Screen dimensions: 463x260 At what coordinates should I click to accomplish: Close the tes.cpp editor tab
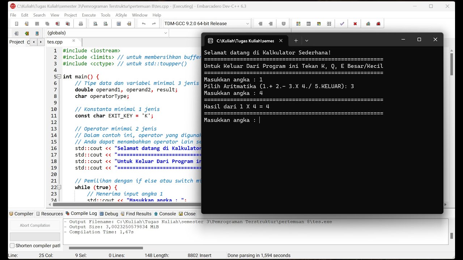tap(74, 41)
